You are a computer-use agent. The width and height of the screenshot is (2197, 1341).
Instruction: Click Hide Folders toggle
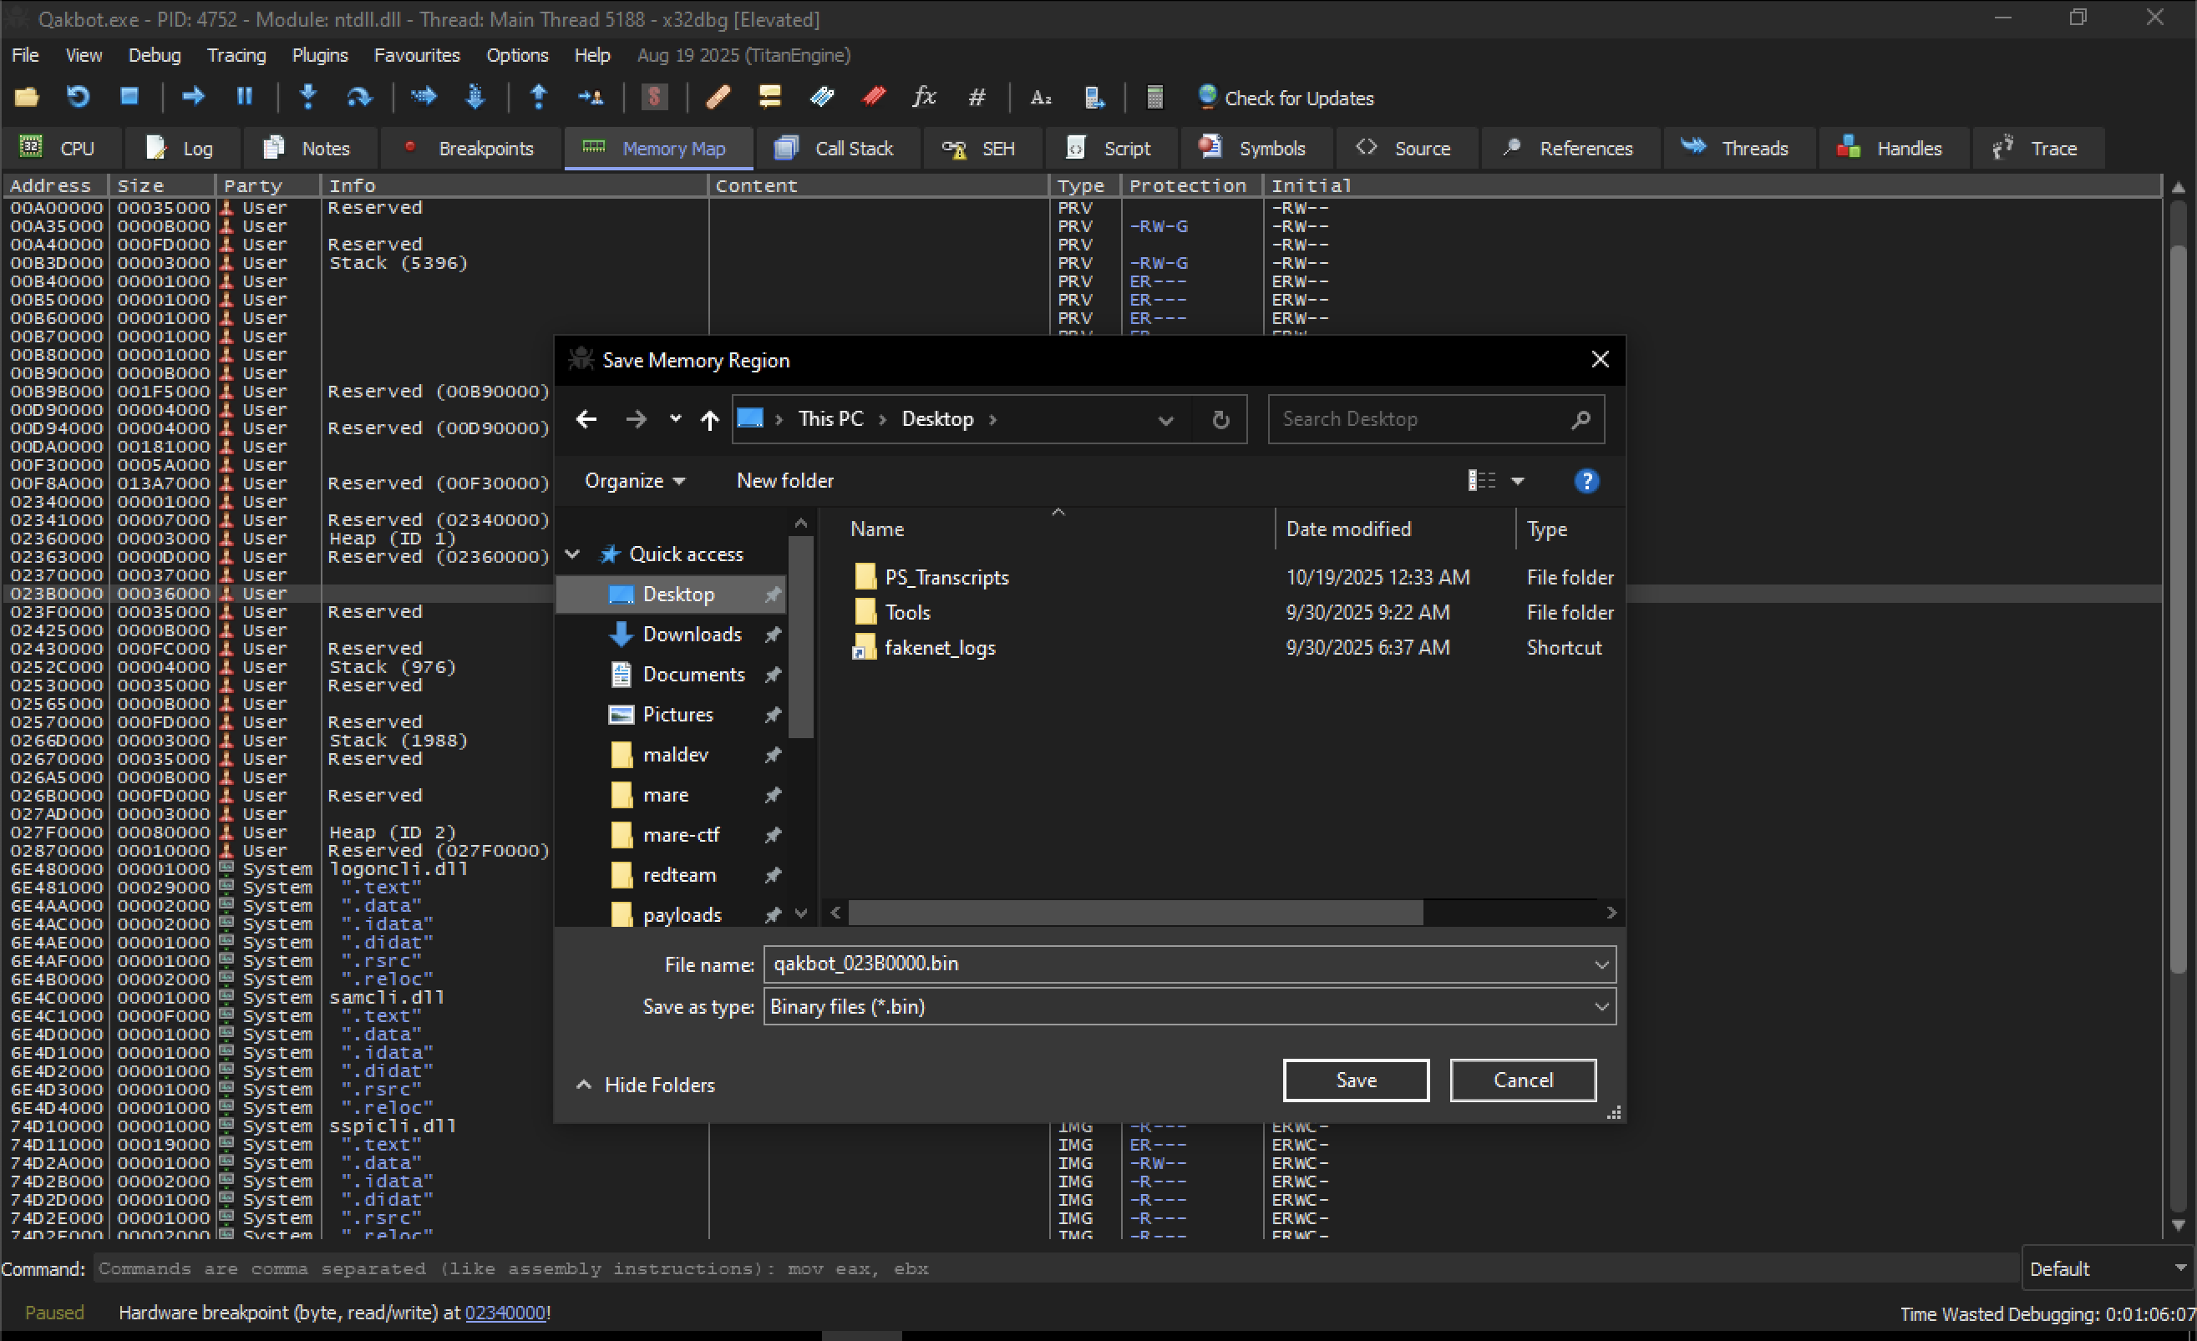pos(647,1085)
